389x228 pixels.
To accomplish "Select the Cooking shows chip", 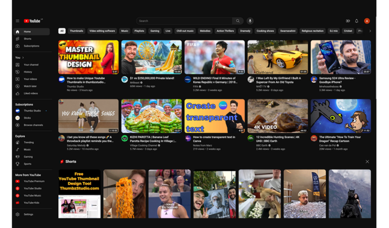I will point(265,31).
